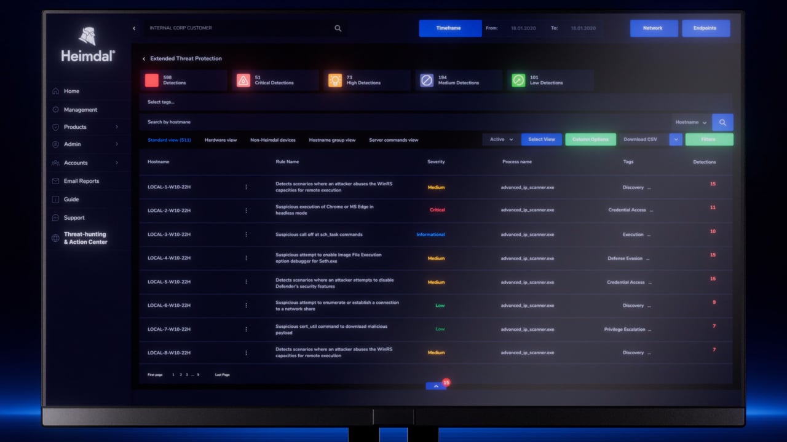The height and width of the screenshot is (442, 787).
Task: Click the From date field
Action: (x=524, y=28)
